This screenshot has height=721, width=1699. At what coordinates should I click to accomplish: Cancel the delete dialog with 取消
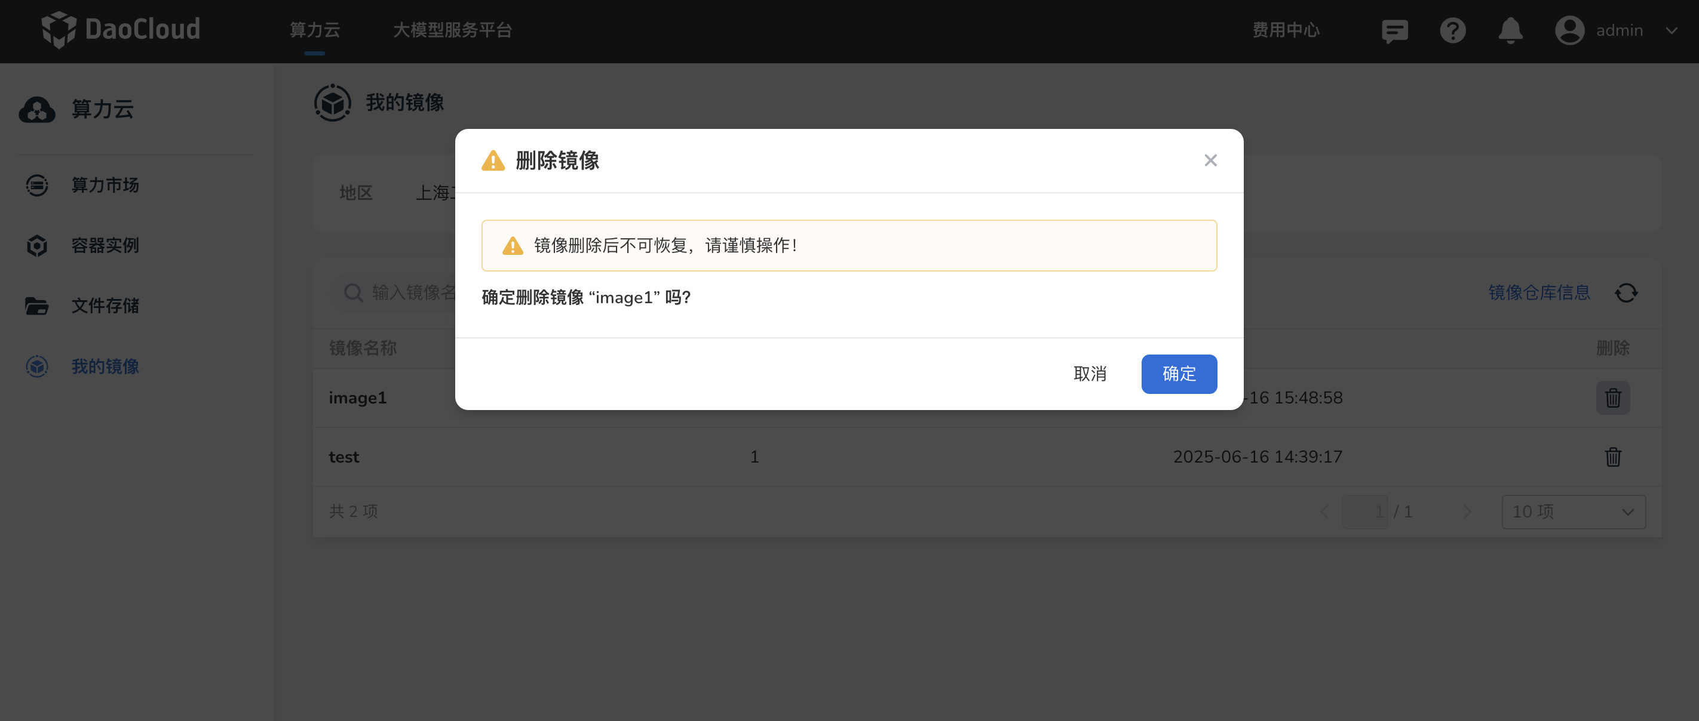1090,374
